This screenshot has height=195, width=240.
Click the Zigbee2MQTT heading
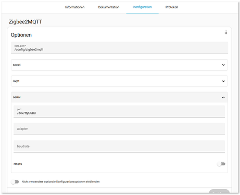26,22
